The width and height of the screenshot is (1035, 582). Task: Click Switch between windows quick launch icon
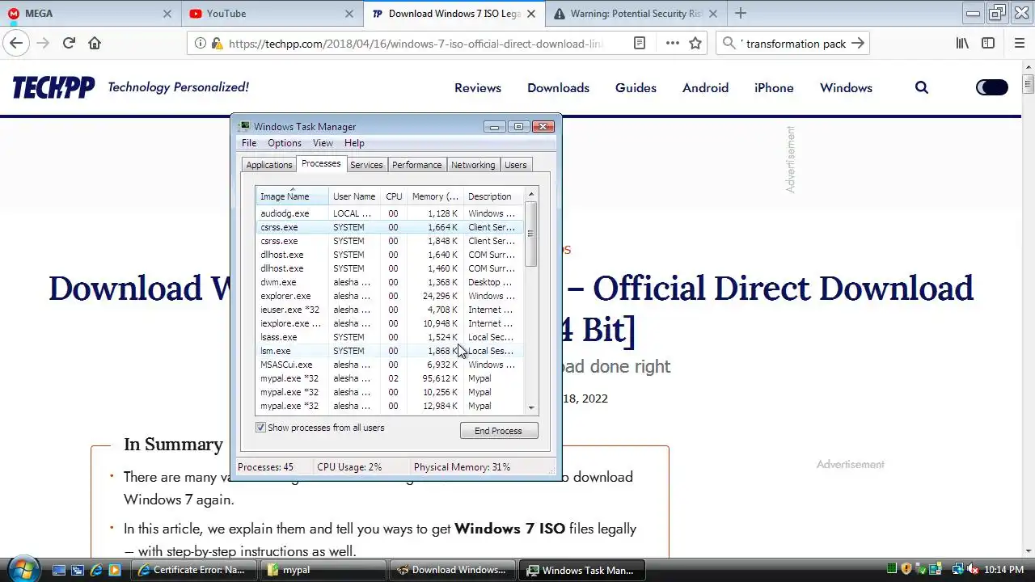pyautogui.click(x=78, y=570)
